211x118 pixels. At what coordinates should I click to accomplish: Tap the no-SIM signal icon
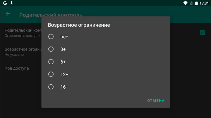coord(191,3)
